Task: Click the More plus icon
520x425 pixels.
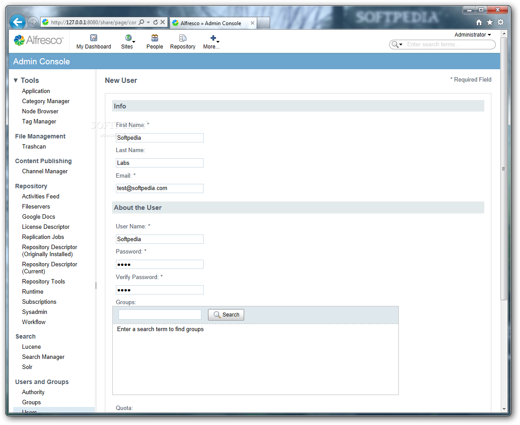Action: (213, 38)
